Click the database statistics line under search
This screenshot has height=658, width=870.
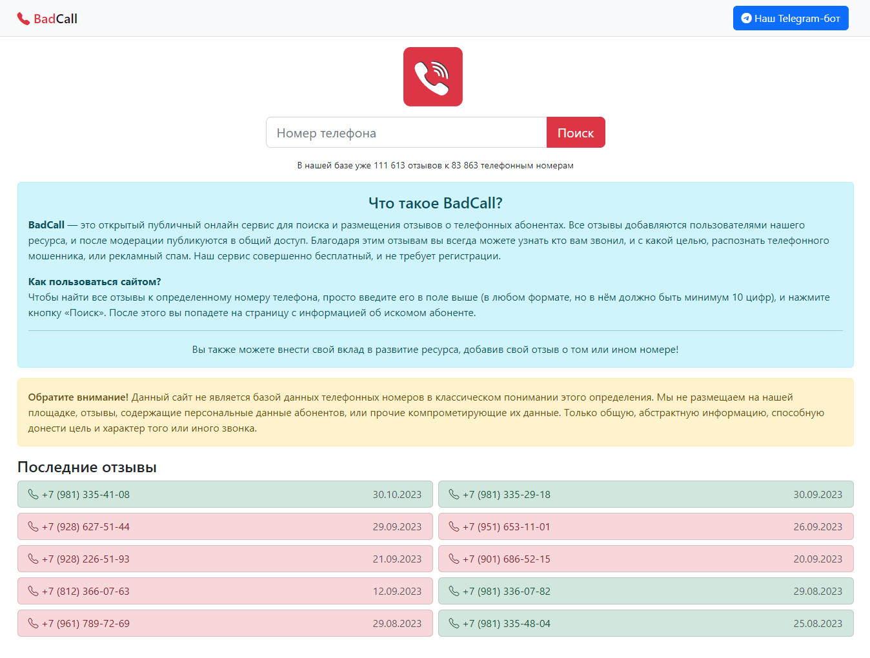(436, 165)
